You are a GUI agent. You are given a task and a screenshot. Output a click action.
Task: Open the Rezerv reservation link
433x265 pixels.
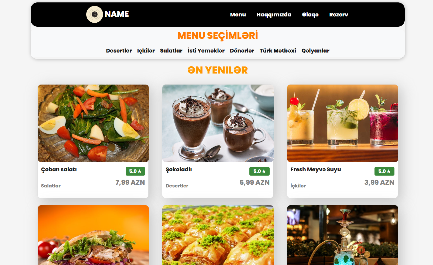point(339,15)
